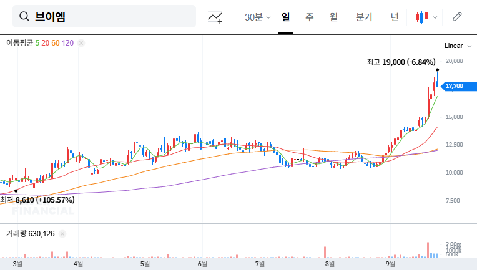The height and width of the screenshot is (270, 477).
Task: Click the lowest price marker dot
Action: coord(16,191)
